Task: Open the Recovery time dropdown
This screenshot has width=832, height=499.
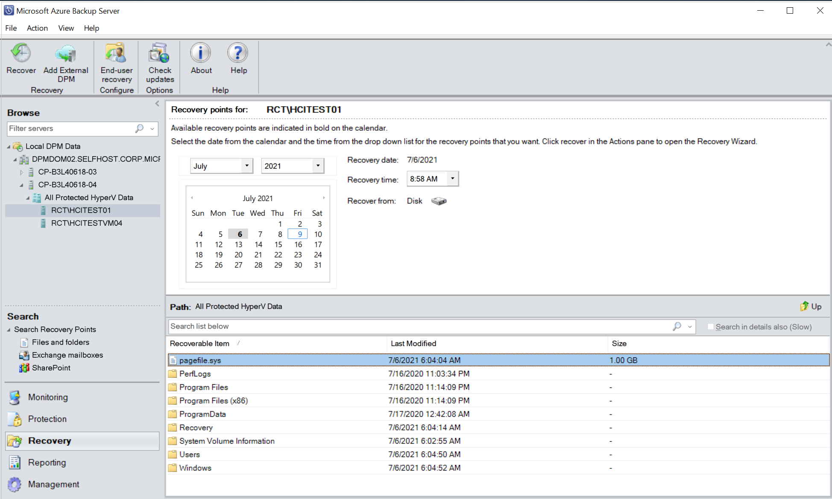Action: (x=453, y=178)
